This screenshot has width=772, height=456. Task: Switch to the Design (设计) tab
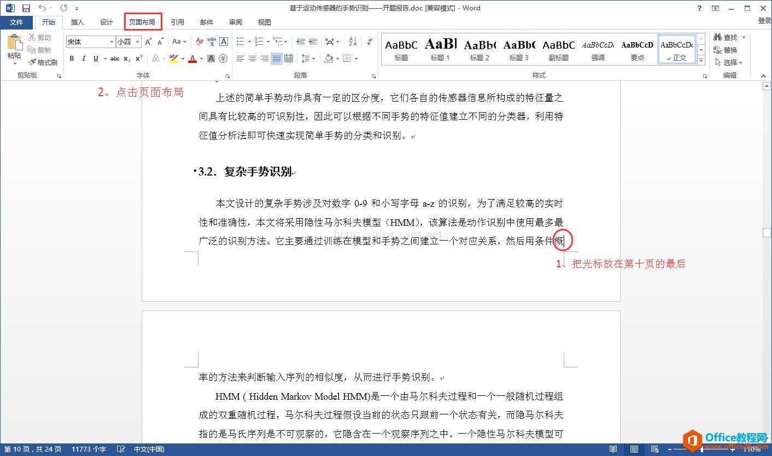tap(107, 22)
